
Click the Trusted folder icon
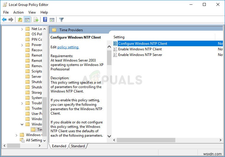(x=27, y=108)
